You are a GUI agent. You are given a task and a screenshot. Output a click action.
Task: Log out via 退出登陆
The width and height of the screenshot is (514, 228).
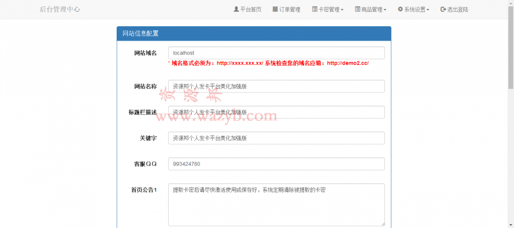455,10
